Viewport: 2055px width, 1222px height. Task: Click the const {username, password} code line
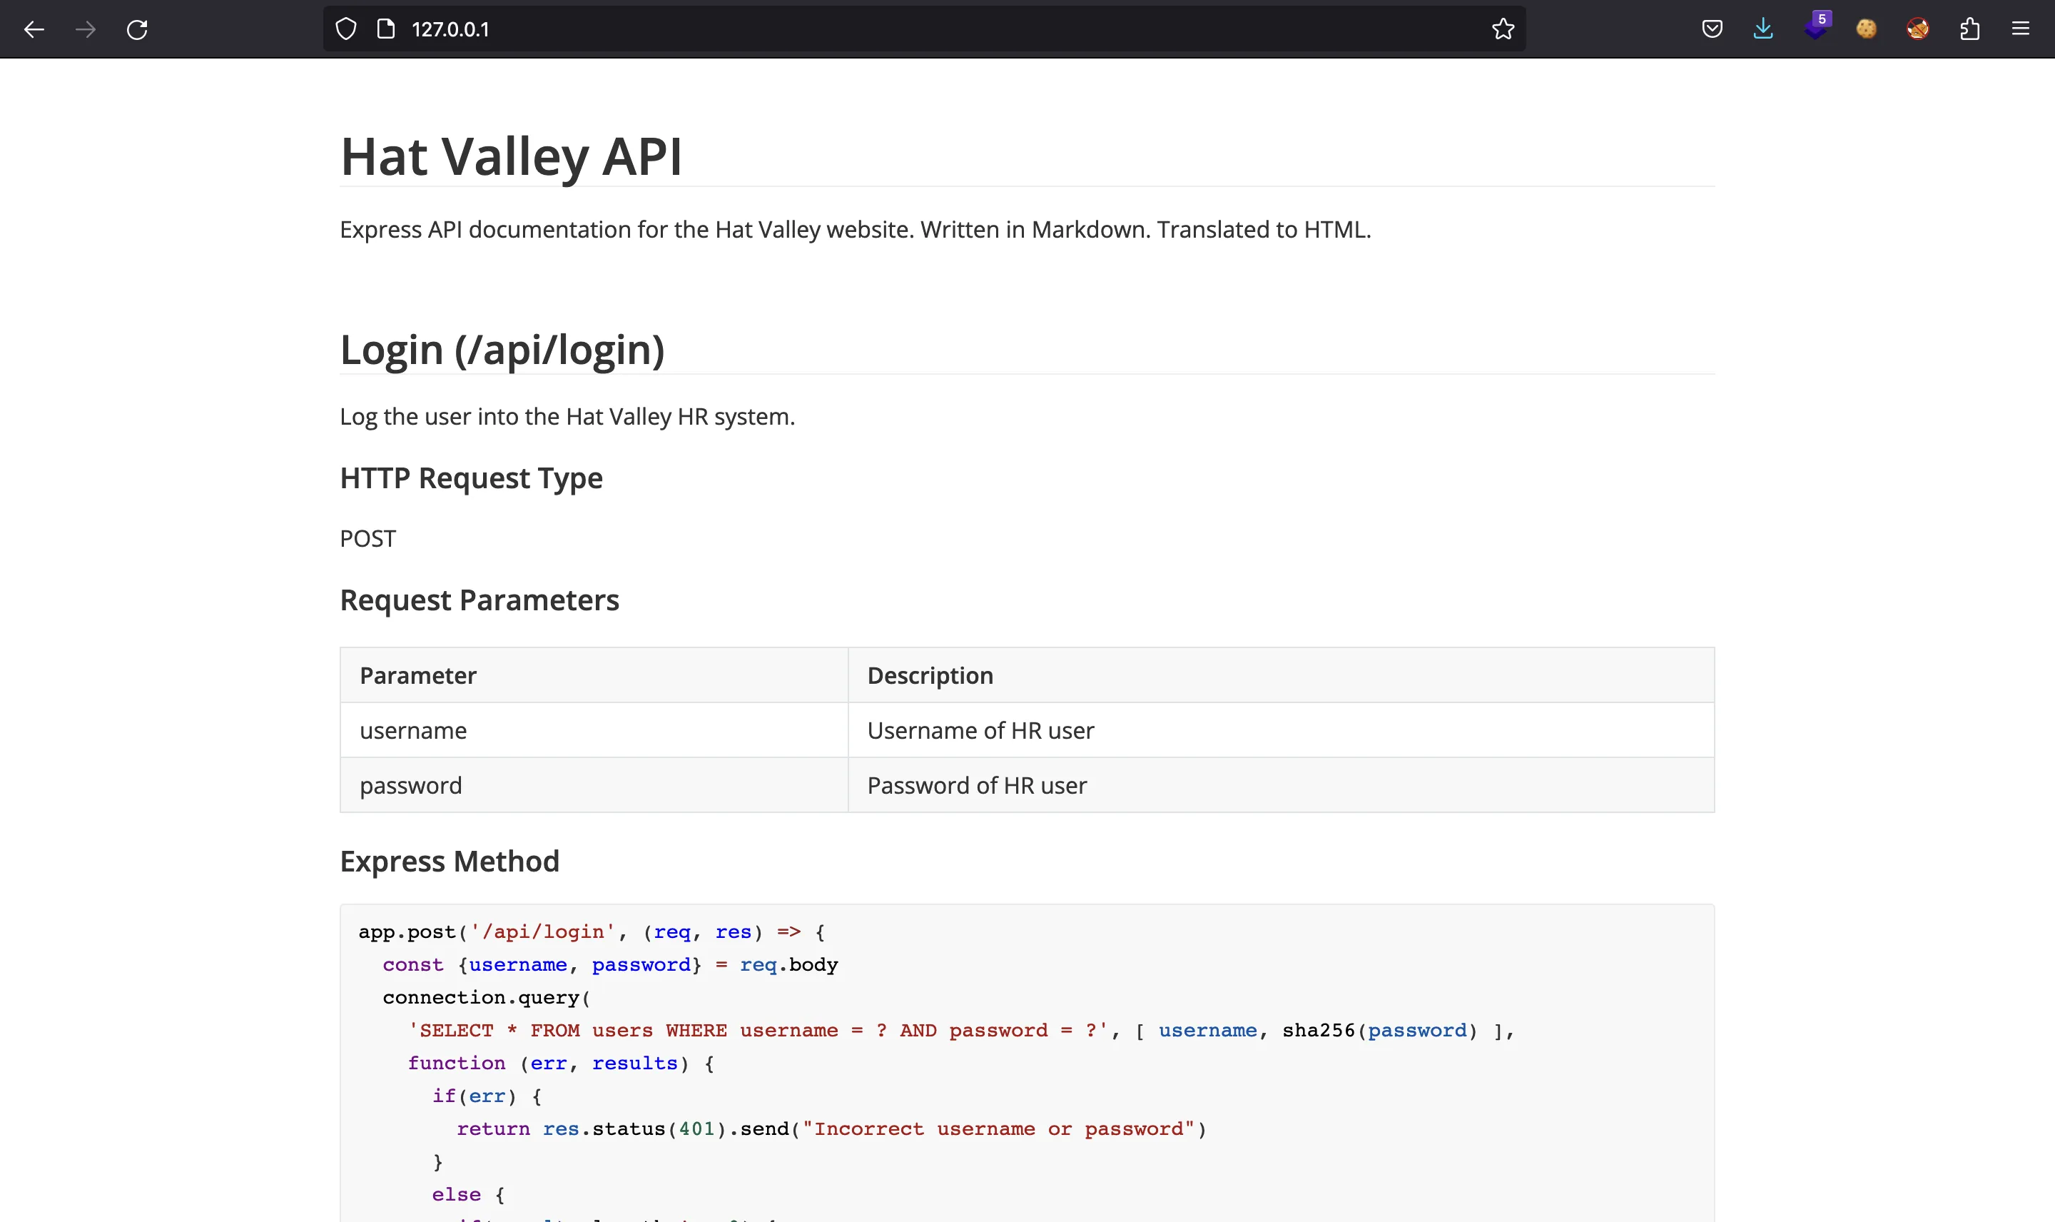pos(610,965)
